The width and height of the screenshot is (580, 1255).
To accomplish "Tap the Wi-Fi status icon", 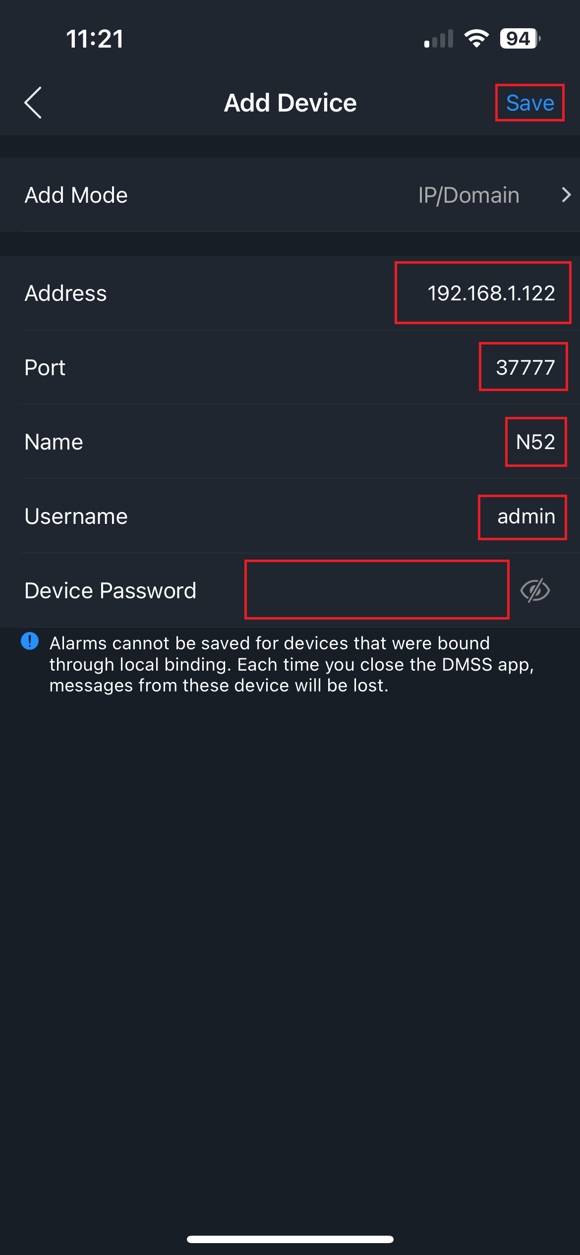I will pos(476,39).
